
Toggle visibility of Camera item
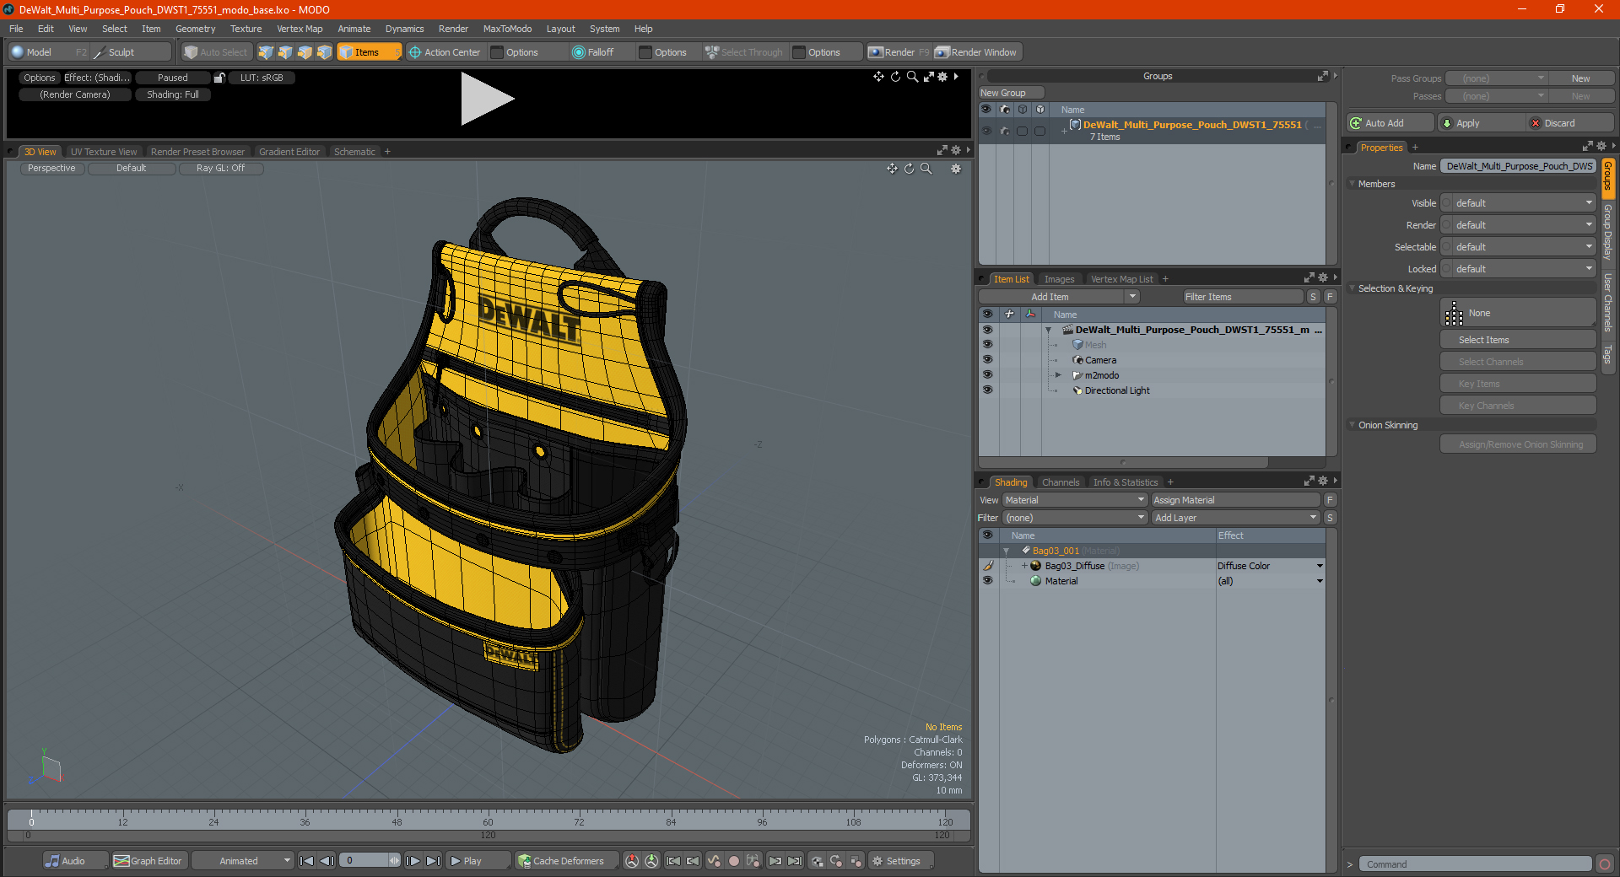[x=987, y=360]
